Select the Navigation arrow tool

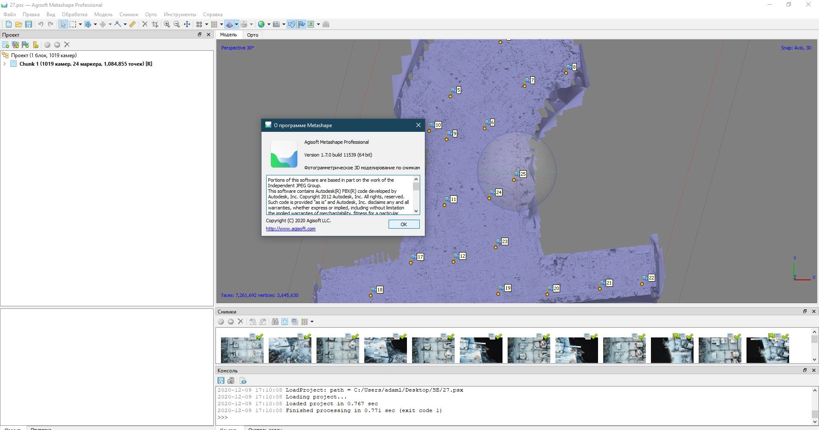coord(63,24)
